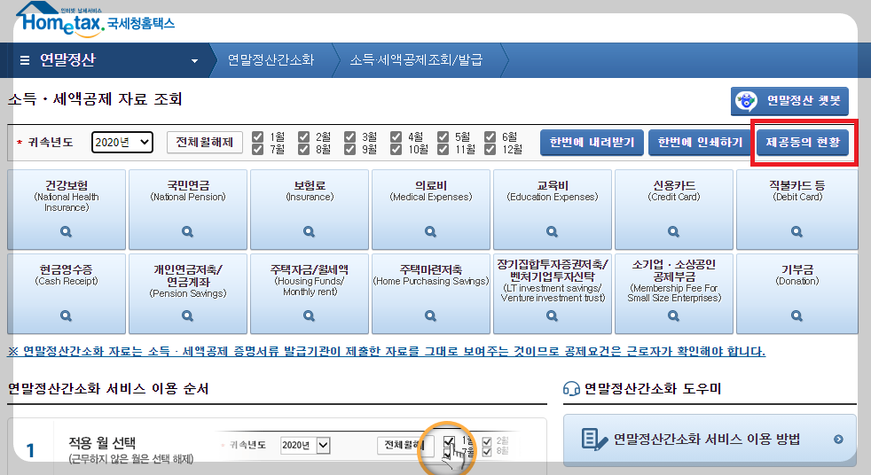The width and height of the screenshot is (871, 475).
Task: Toggle the 8월 checkbox
Action: click(x=304, y=149)
